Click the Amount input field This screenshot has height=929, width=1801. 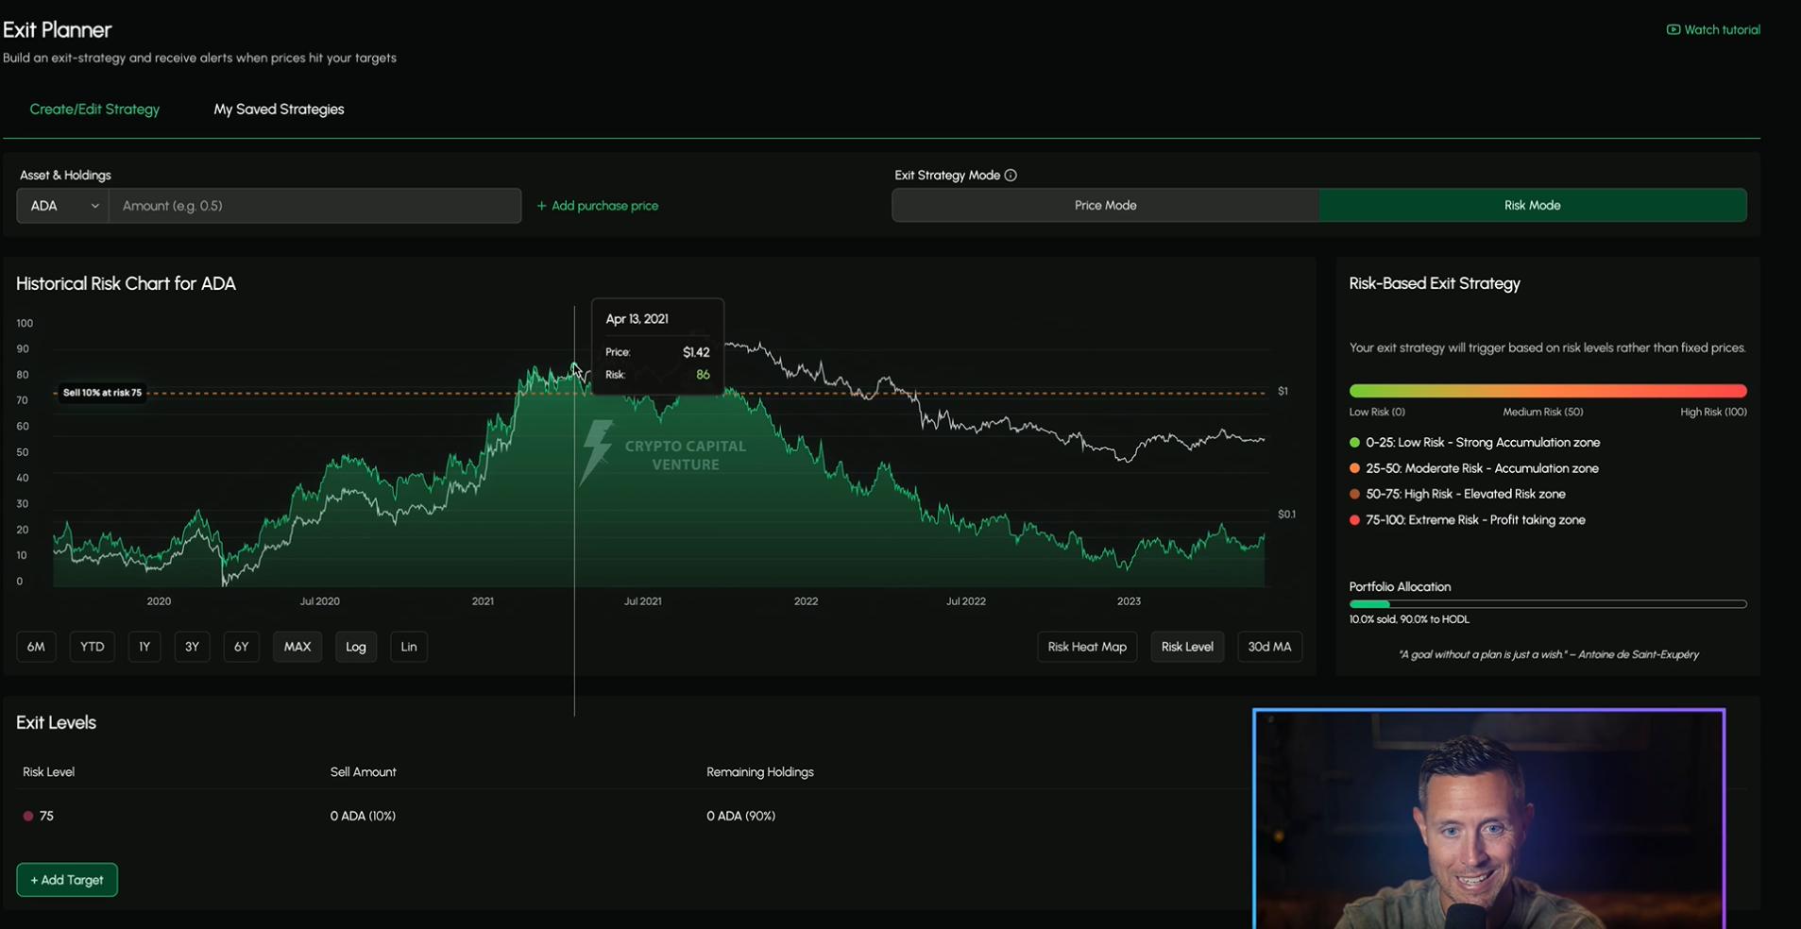click(315, 205)
